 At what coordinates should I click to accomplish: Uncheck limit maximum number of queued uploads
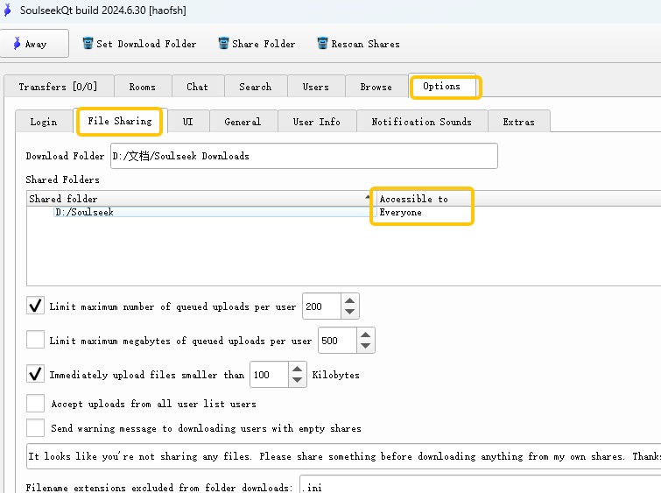[35, 306]
